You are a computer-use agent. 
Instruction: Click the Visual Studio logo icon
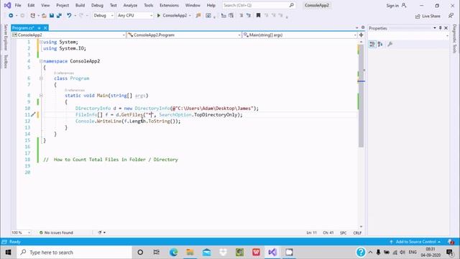tap(7, 5)
